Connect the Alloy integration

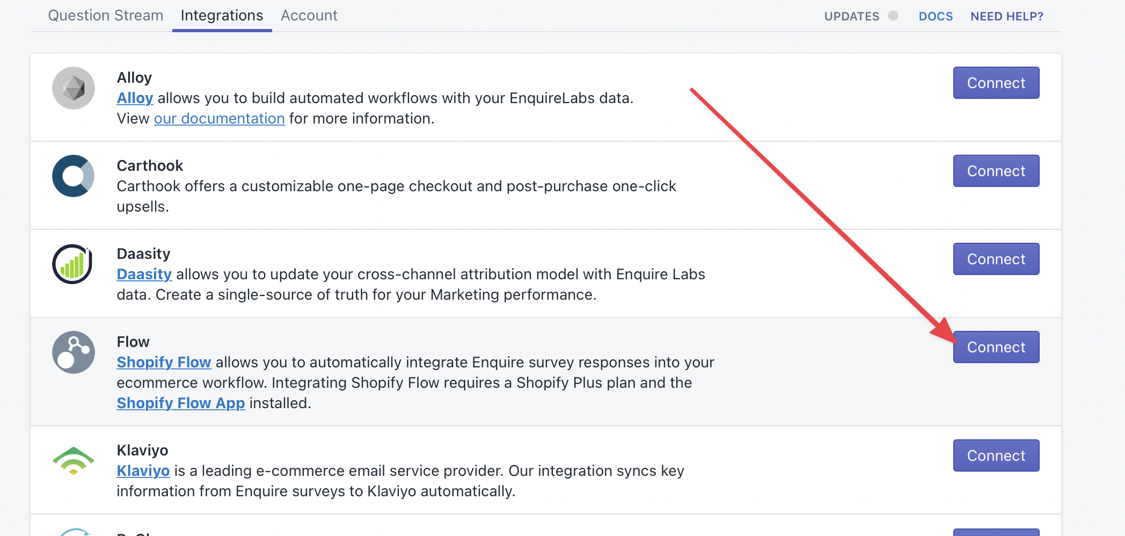click(996, 83)
